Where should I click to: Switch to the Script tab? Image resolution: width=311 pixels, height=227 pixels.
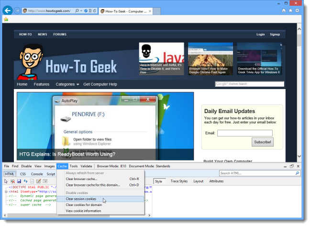[51, 174]
